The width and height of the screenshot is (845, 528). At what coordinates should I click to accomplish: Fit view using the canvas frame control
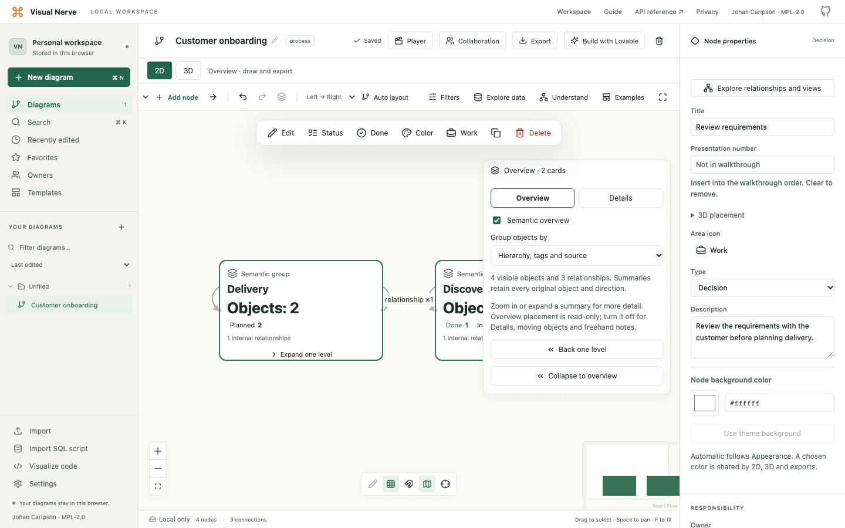coord(158,486)
